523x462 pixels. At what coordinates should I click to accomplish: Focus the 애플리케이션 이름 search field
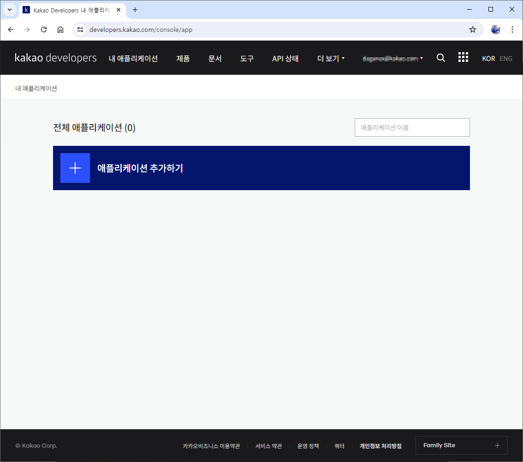pyautogui.click(x=412, y=127)
